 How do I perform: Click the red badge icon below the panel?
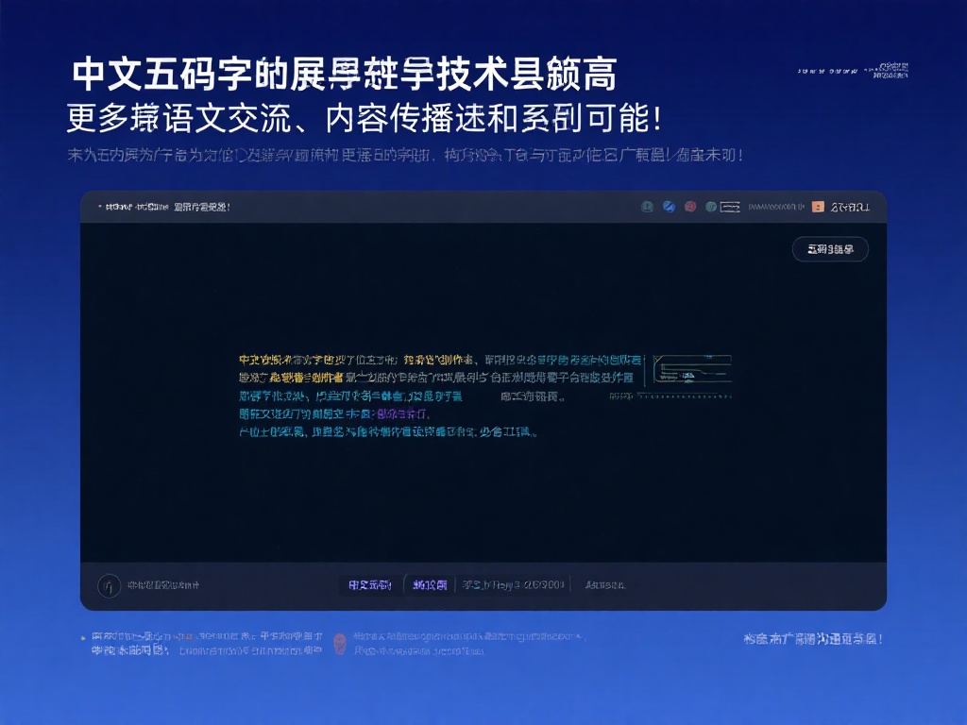click(x=340, y=644)
